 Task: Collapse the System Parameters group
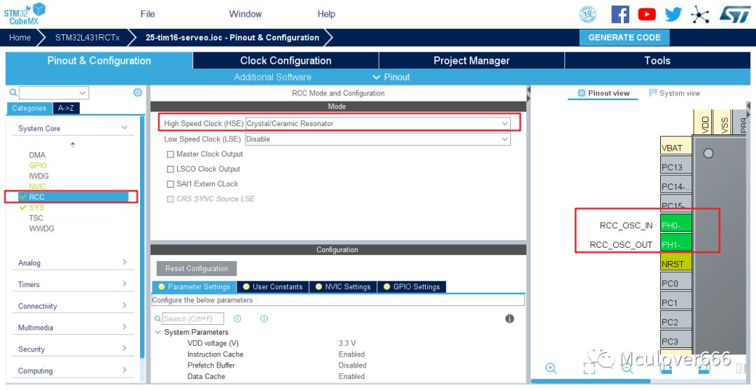[x=157, y=332]
